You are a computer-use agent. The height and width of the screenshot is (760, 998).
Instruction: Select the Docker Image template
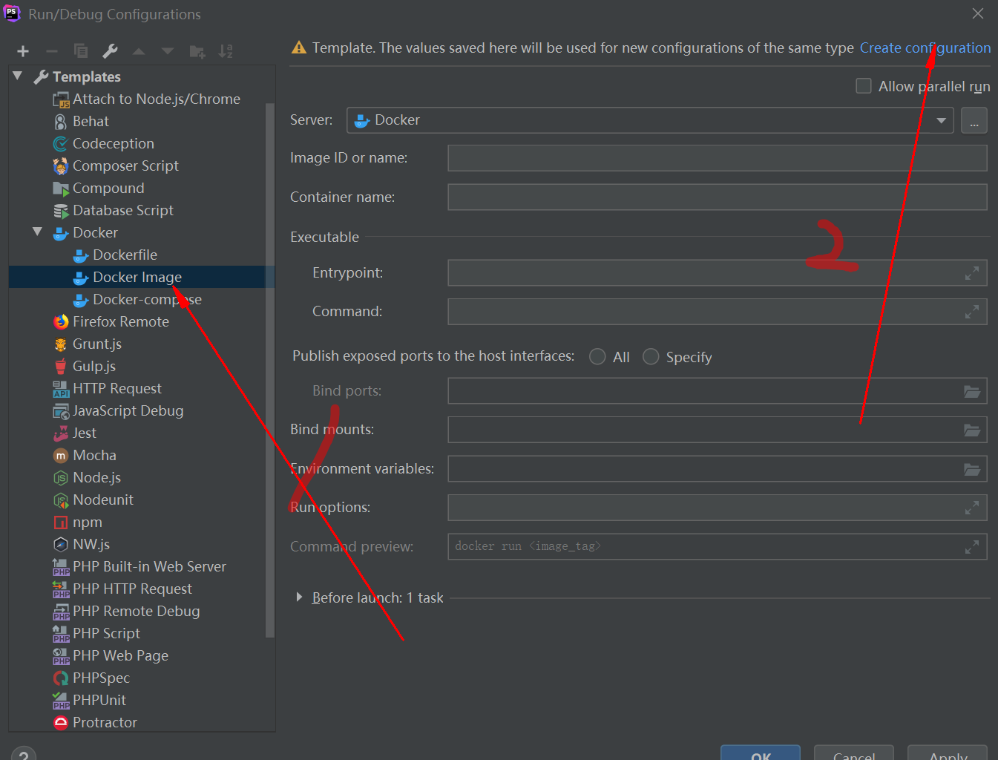(x=141, y=278)
